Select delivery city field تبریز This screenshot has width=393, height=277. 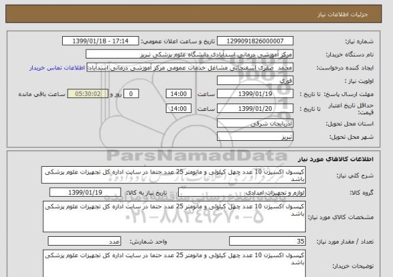(x=255, y=137)
